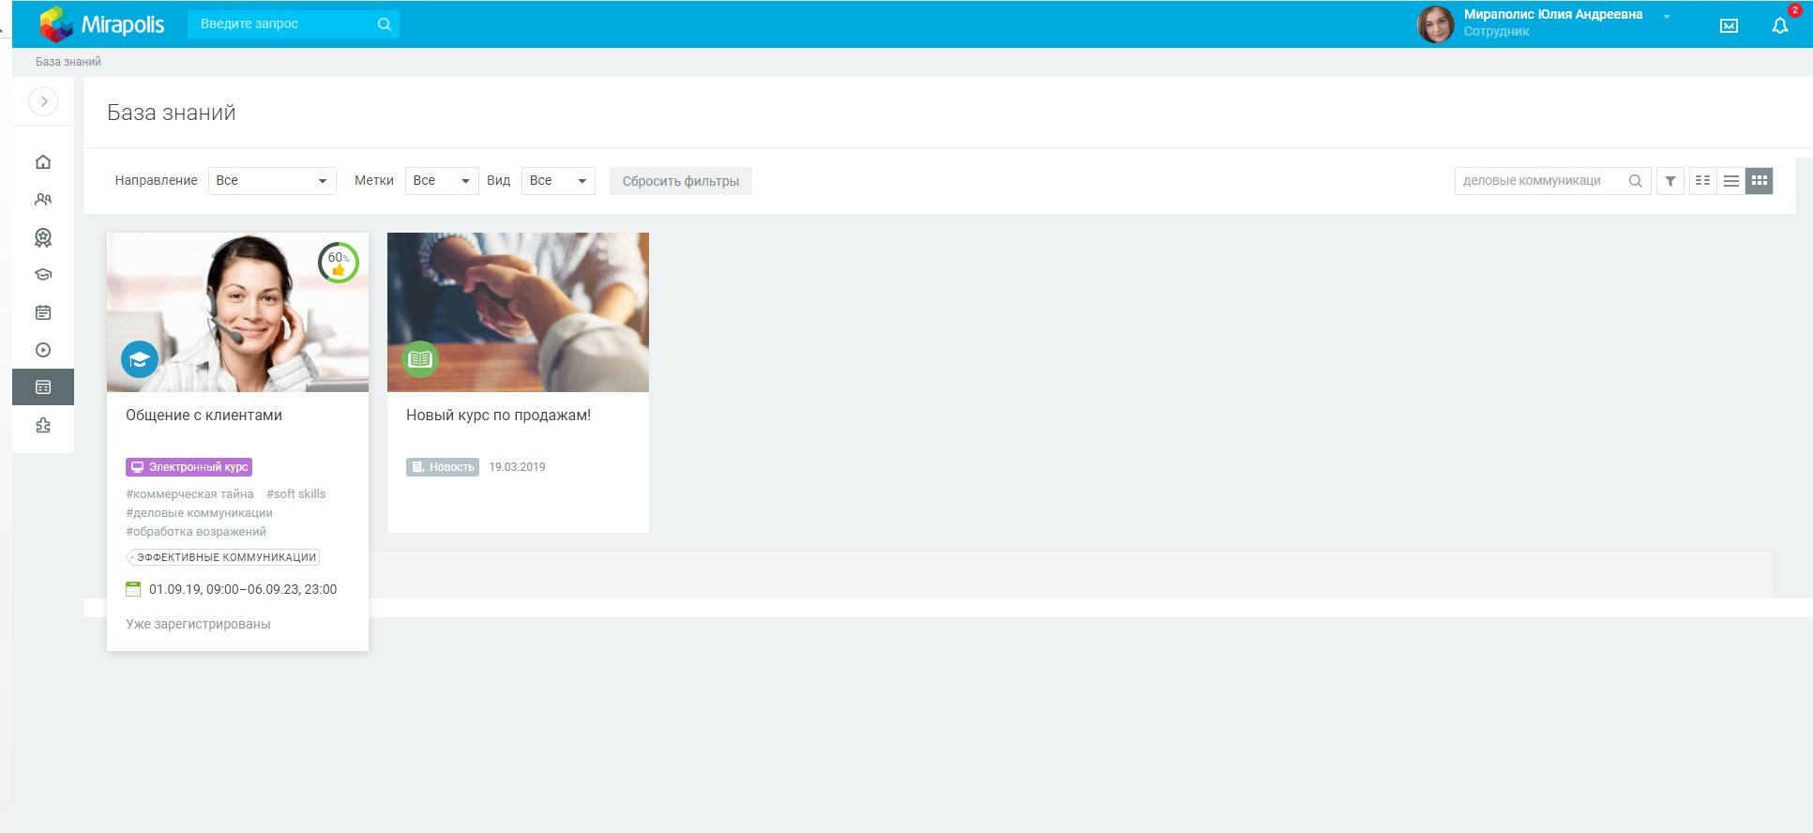
Task: Switch to large tile grid view
Action: coord(1759,181)
